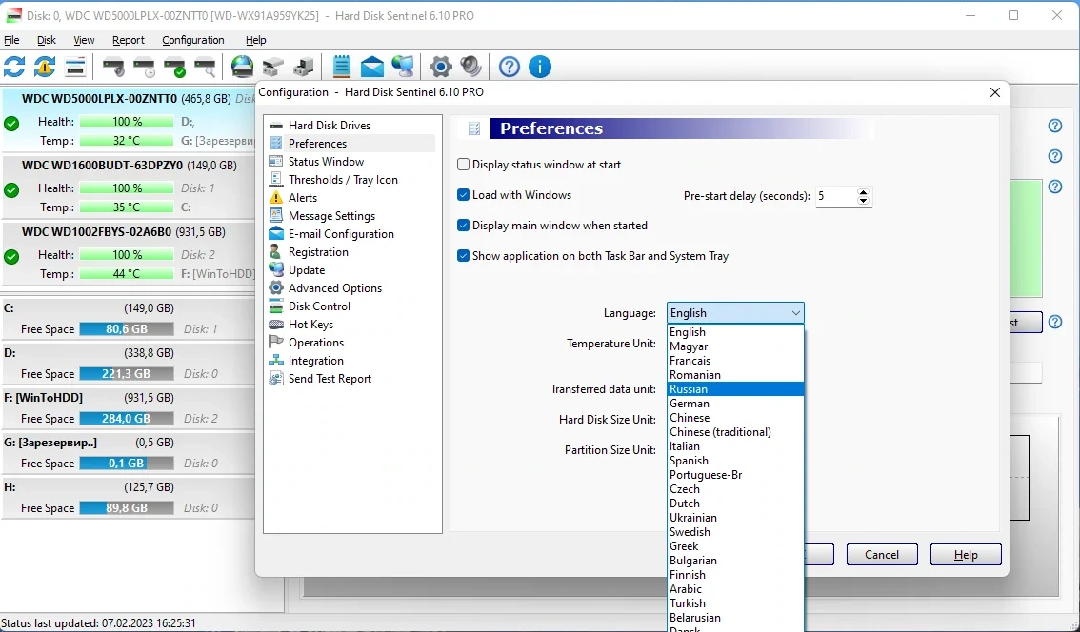
Task: Increase pre-start delay with up arrow
Action: click(x=863, y=191)
